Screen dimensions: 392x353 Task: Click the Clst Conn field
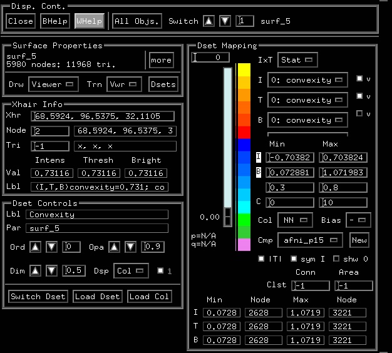point(311,285)
